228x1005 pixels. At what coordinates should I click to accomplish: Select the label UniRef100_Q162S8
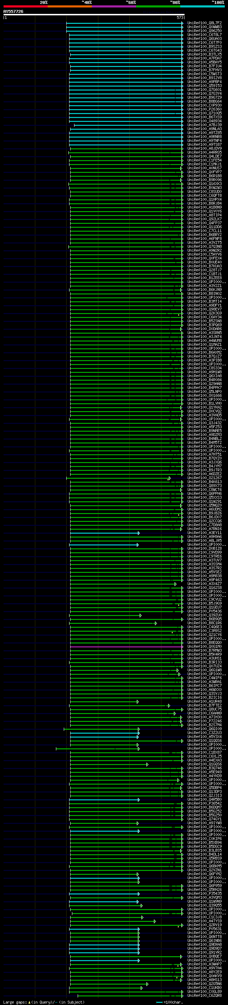click(x=204, y=588)
